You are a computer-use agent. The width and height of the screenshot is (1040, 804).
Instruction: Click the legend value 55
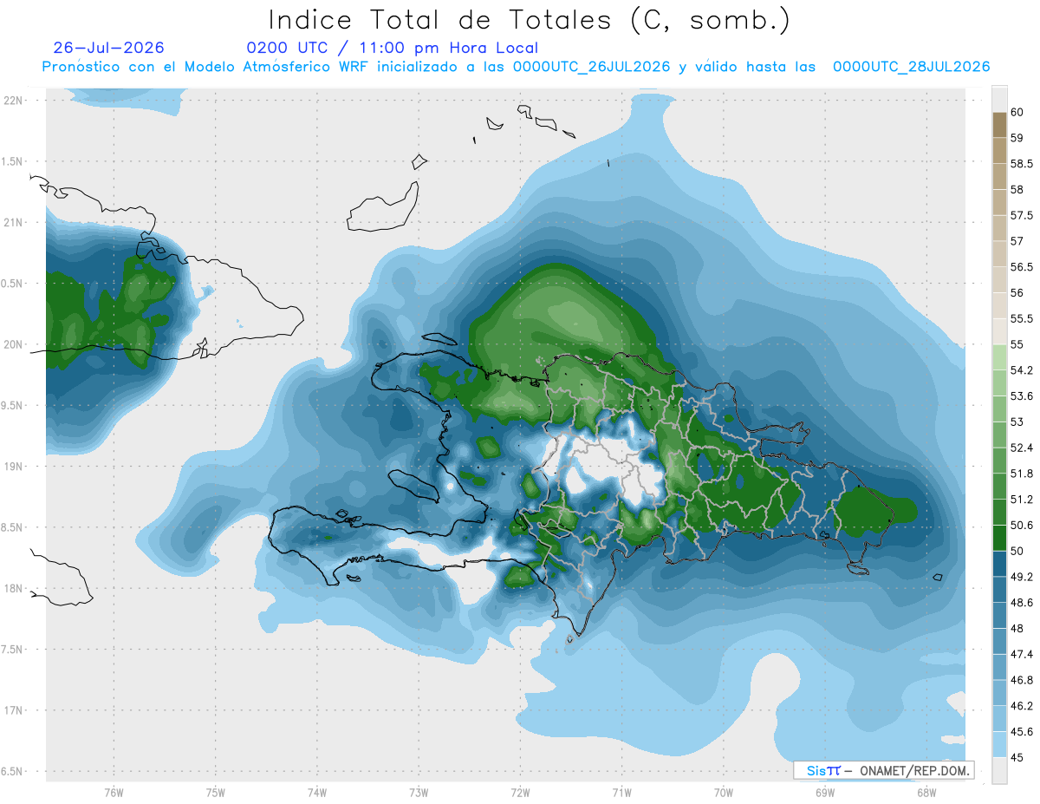(1018, 344)
